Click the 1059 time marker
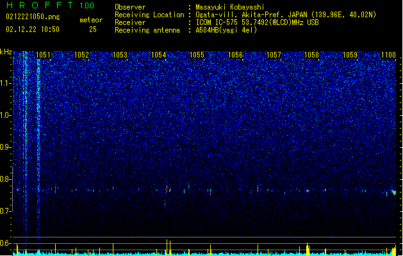The height and width of the screenshot is (256, 403). click(350, 54)
